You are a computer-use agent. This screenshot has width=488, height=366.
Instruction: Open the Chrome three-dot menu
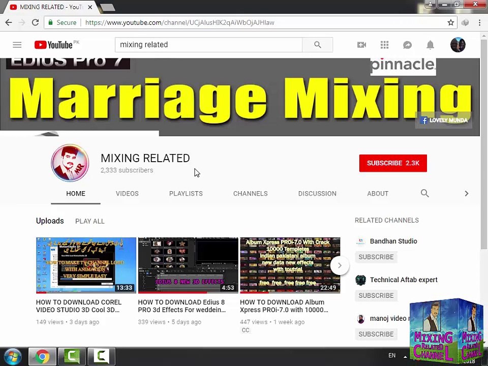coord(479,22)
